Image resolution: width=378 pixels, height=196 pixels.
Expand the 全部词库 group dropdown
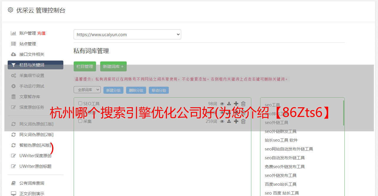point(87,90)
